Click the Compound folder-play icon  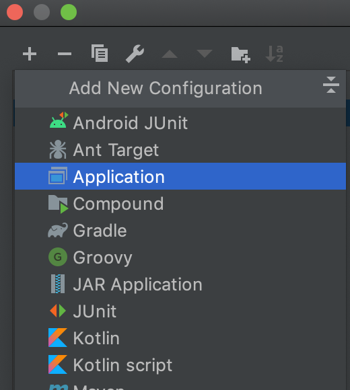pos(58,204)
